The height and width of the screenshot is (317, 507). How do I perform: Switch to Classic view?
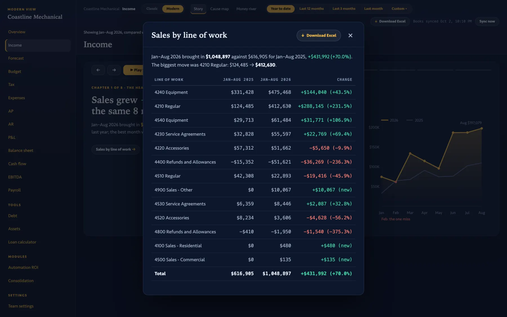pyautogui.click(x=152, y=9)
